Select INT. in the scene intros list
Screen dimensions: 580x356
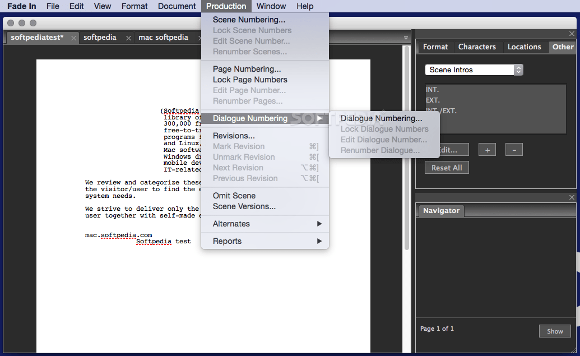(x=496, y=90)
